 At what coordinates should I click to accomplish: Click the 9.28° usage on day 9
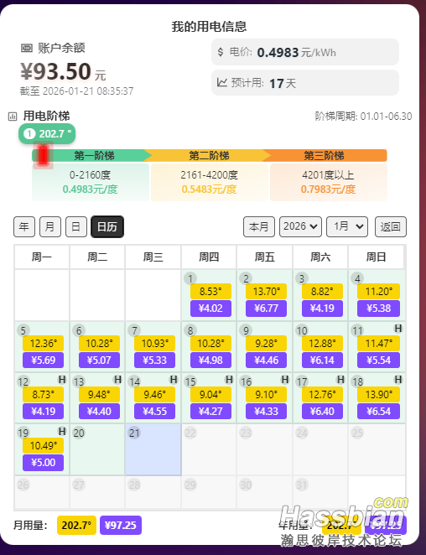coord(267,344)
